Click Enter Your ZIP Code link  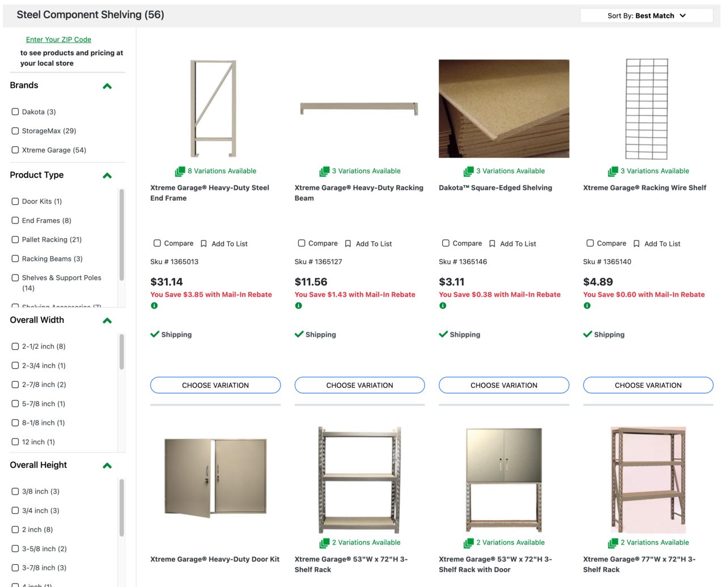(58, 40)
